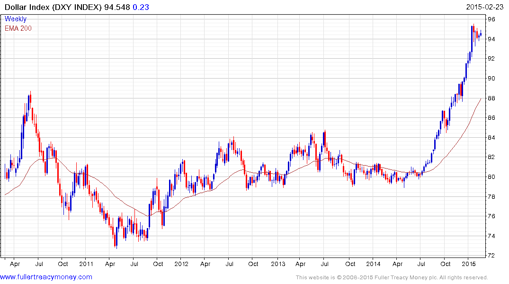Click the 74 value on the price axis
The width and height of the screenshot is (509, 284).
[491, 236]
